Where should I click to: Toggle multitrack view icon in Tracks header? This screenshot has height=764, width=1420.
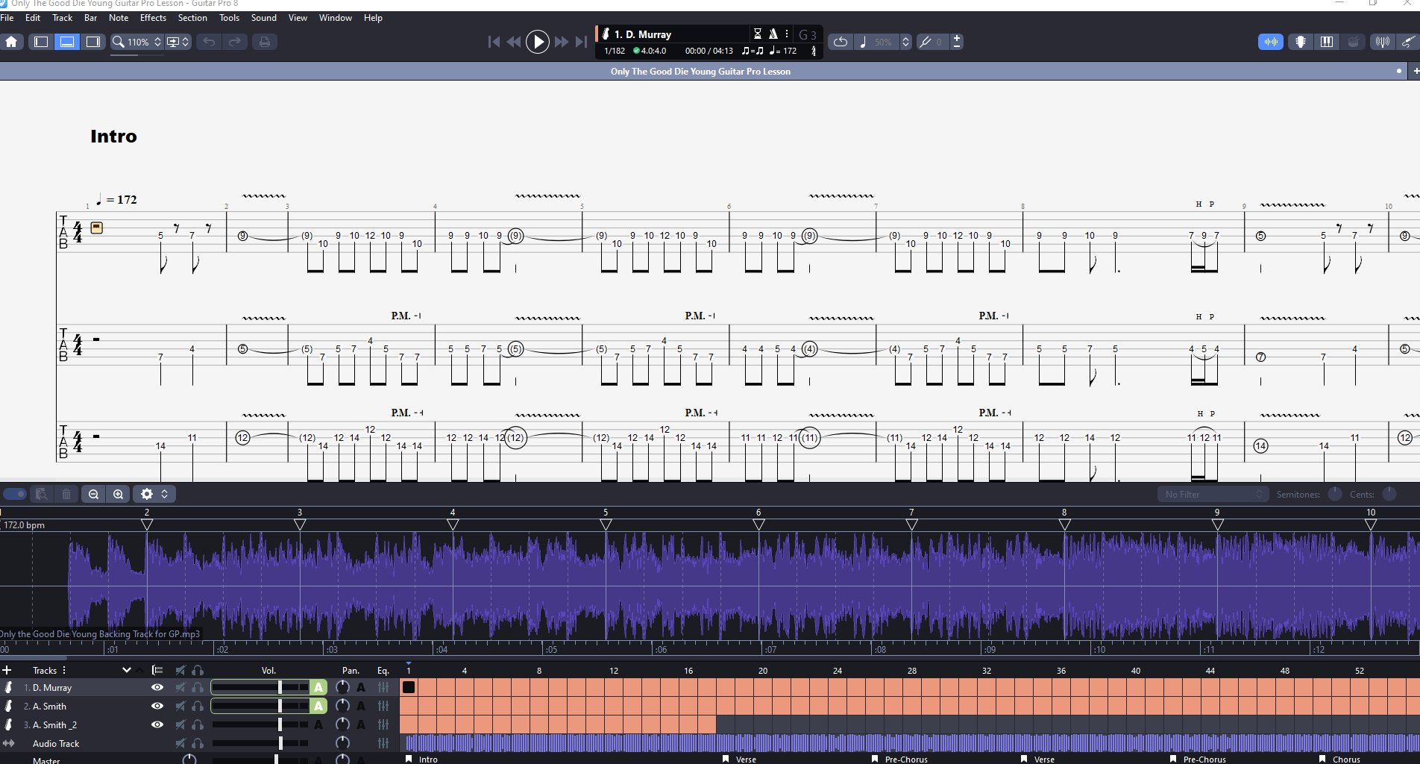coord(157,670)
